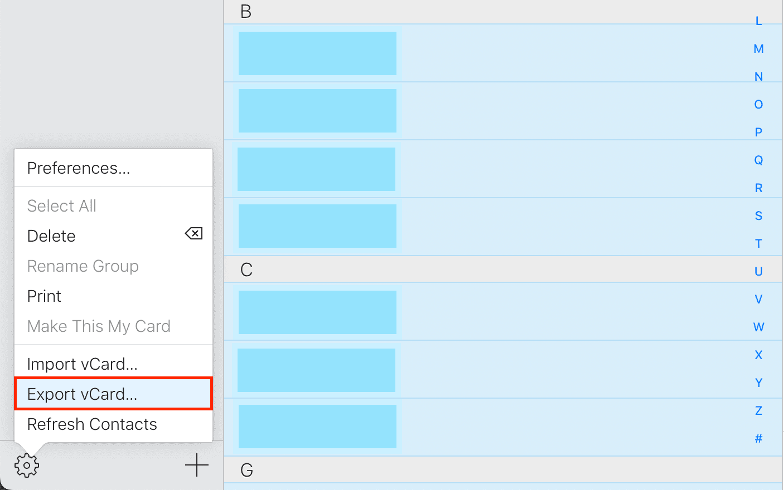The height and width of the screenshot is (490, 784).
Task: Jump to letter S in index
Action: [x=758, y=216]
